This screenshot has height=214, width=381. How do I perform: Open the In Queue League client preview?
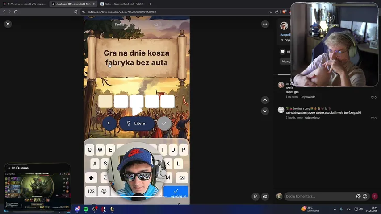coord(38,186)
